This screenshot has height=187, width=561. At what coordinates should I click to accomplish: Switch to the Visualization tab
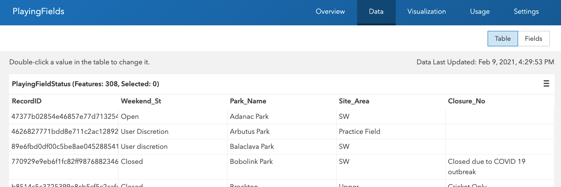coord(427,12)
